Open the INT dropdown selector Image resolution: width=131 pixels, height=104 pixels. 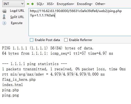[x=13, y=4]
